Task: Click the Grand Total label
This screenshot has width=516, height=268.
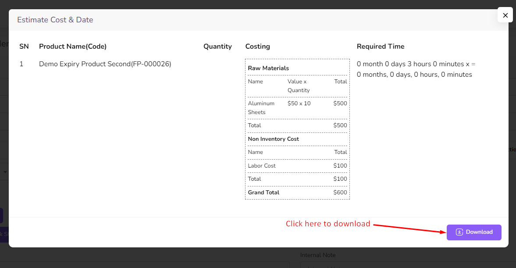Action: click(263, 193)
